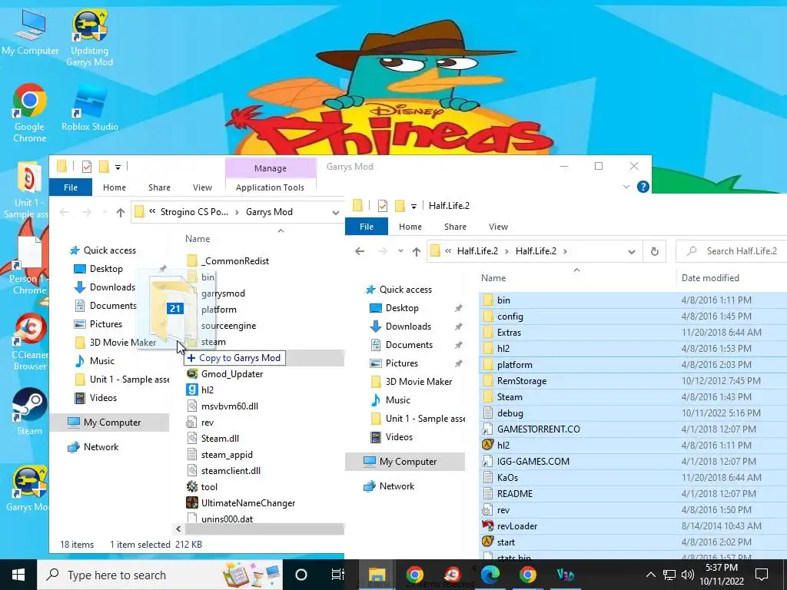This screenshot has width=787, height=590.
Task: Open Updating Garrys Mod desktop shortcut
Action: [x=89, y=38]
